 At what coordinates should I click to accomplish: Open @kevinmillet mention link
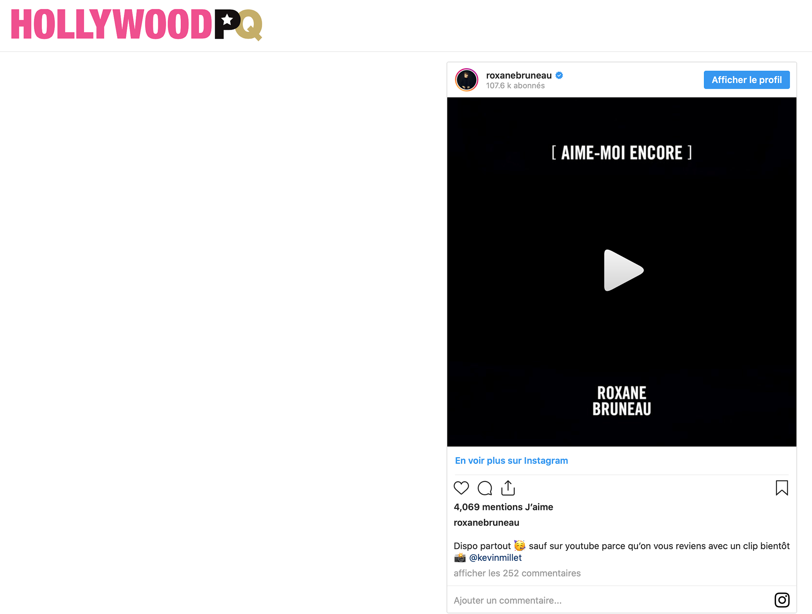tap(495, 558)
